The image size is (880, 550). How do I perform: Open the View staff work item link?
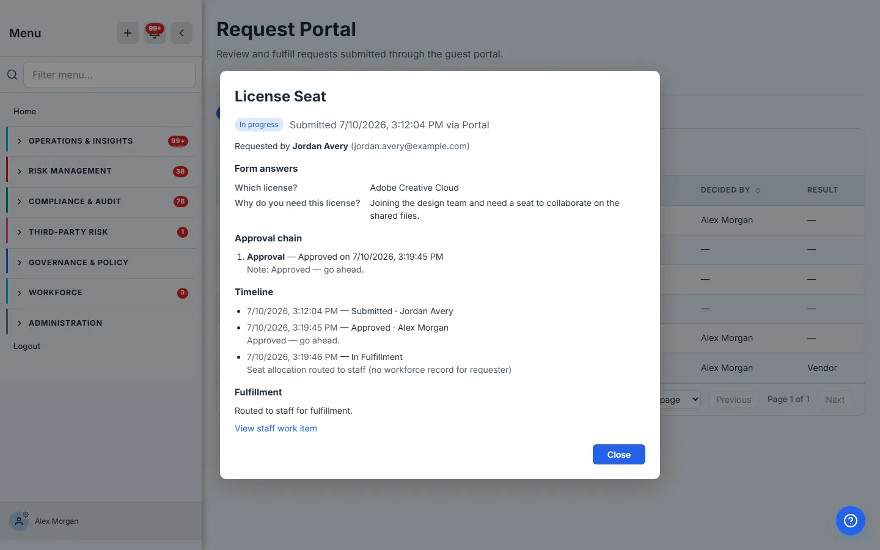(276, 428)
